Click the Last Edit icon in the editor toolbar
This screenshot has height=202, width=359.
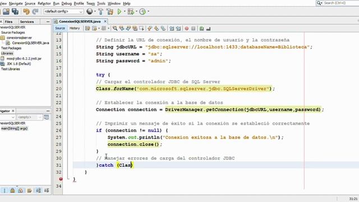pyautogui.click(x=88, y=29)
